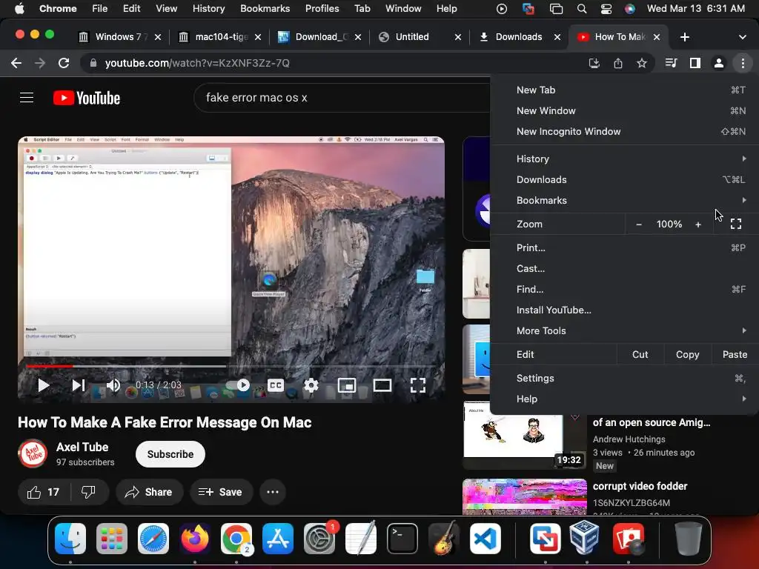This screenshot has width=759, height=569.
Task: Launch Safari from Dock
Action: coord(153,539)
